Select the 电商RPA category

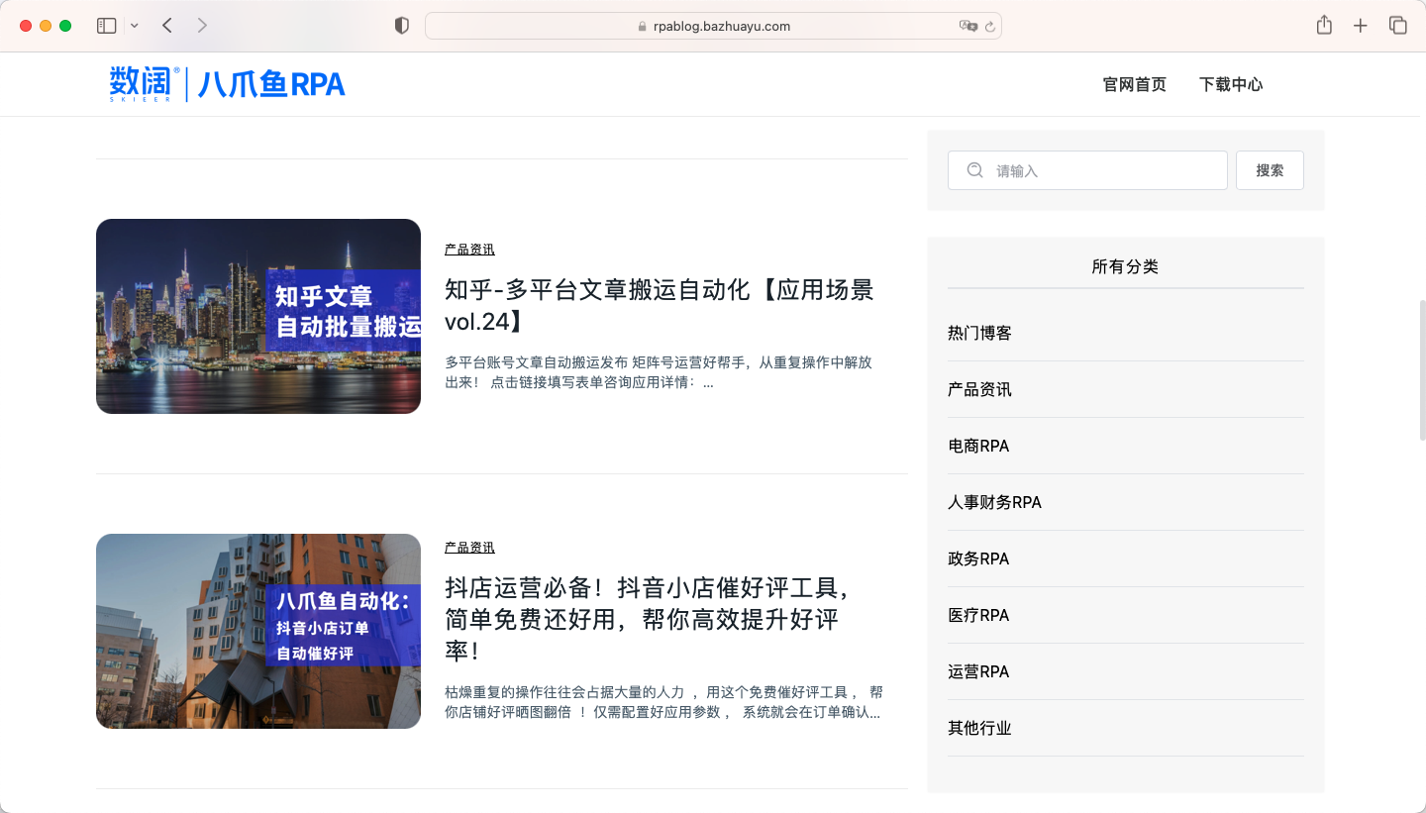point(978,446)
